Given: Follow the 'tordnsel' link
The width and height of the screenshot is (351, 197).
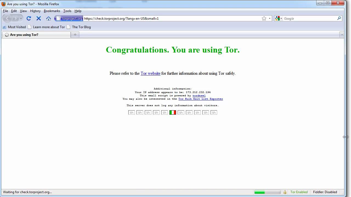Looking at the screenshot, I should click(x=199, y=95).
